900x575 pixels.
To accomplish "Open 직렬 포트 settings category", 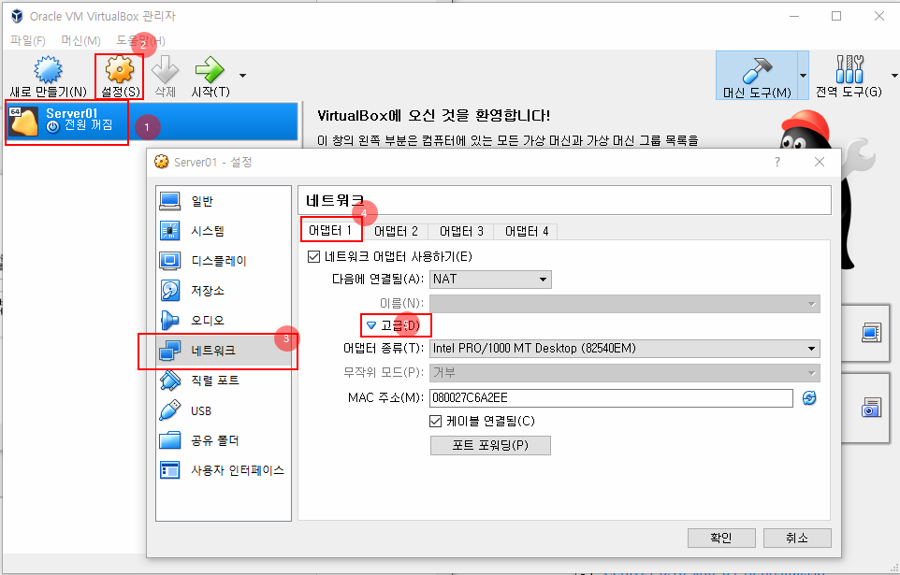I will tap(224, 380).
